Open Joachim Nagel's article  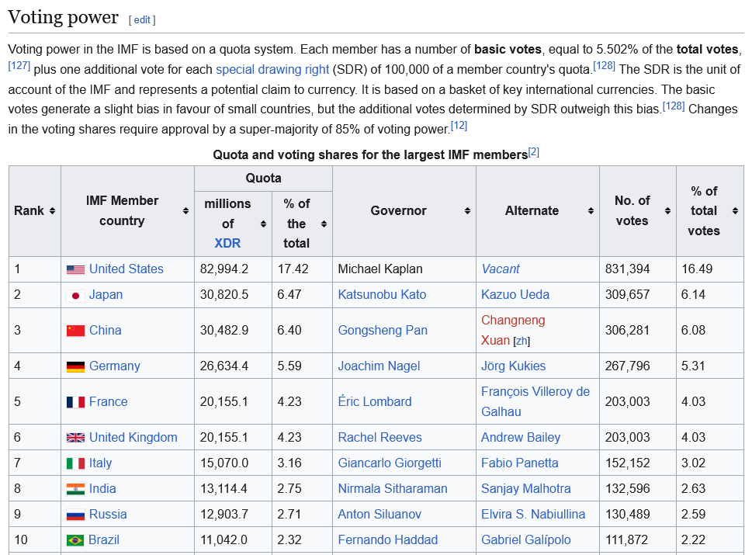pyautogui.click(x=379, y=366)
